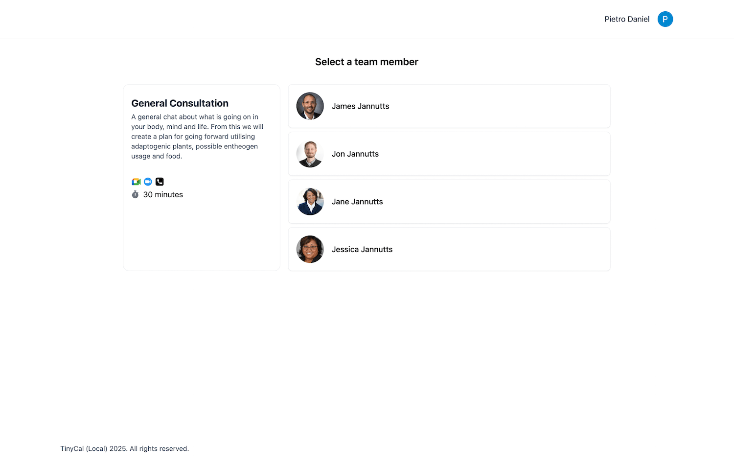Click Jane Jannutts' profile photo
The height and width of the screenshot is (466, 734).
[310, 202]
